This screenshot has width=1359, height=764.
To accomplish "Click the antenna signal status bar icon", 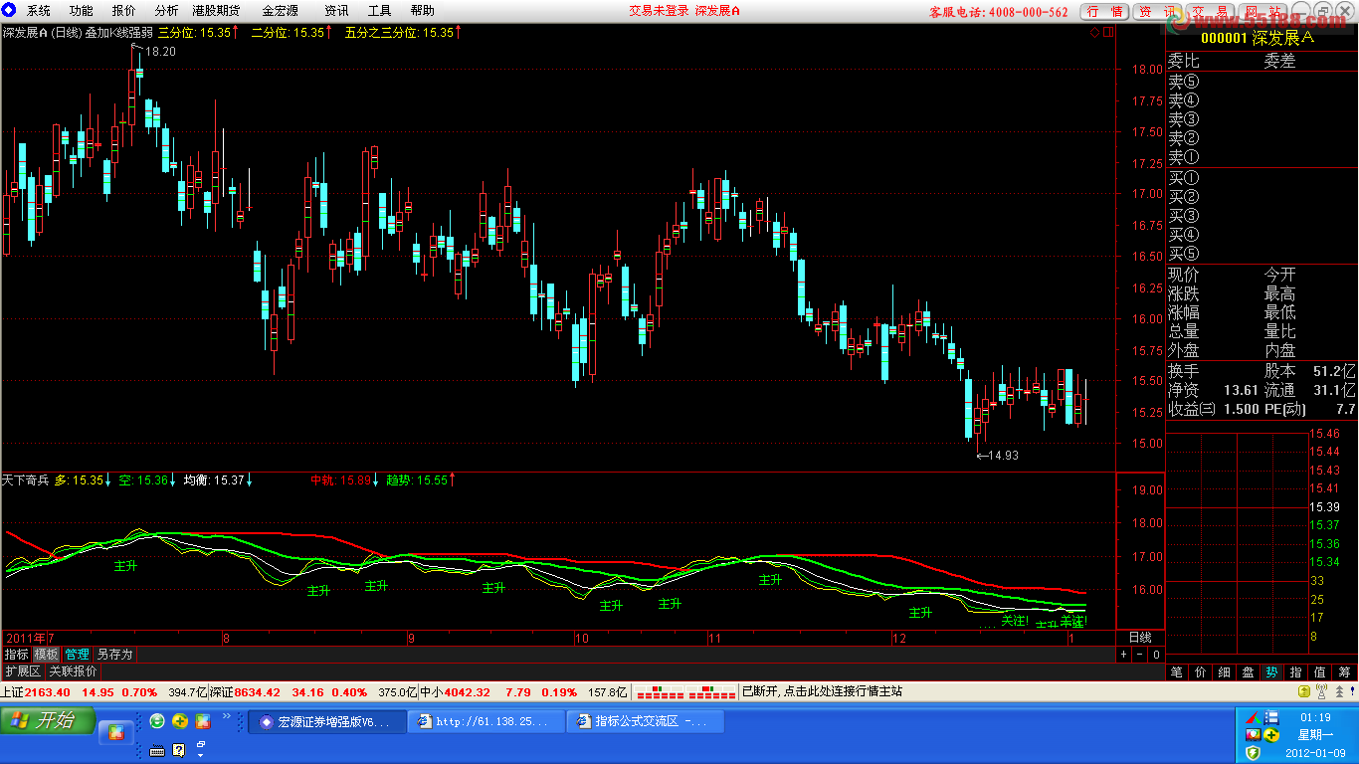I will click(1321, 690).
